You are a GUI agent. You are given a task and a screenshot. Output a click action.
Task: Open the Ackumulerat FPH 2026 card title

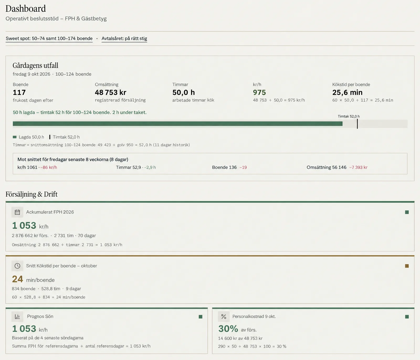point(50,212)
